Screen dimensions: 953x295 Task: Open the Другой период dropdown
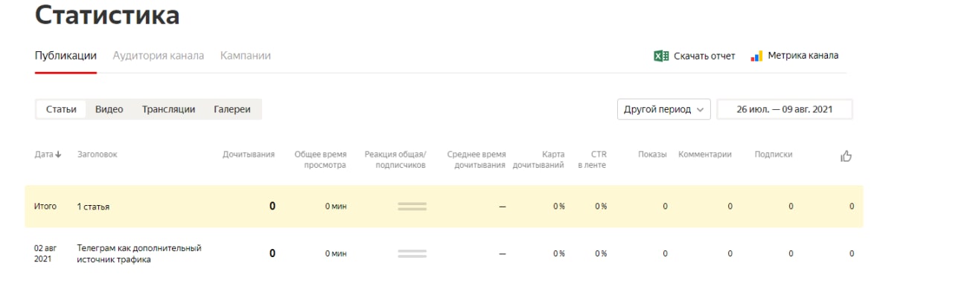(663, 109)
